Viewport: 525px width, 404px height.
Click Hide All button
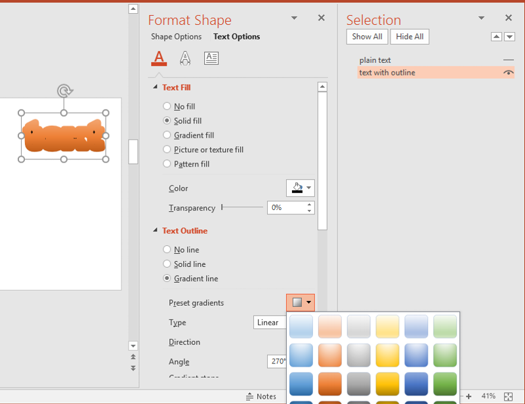pos(409,37)
